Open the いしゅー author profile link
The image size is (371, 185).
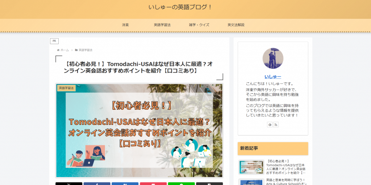[x=273, y=77]
